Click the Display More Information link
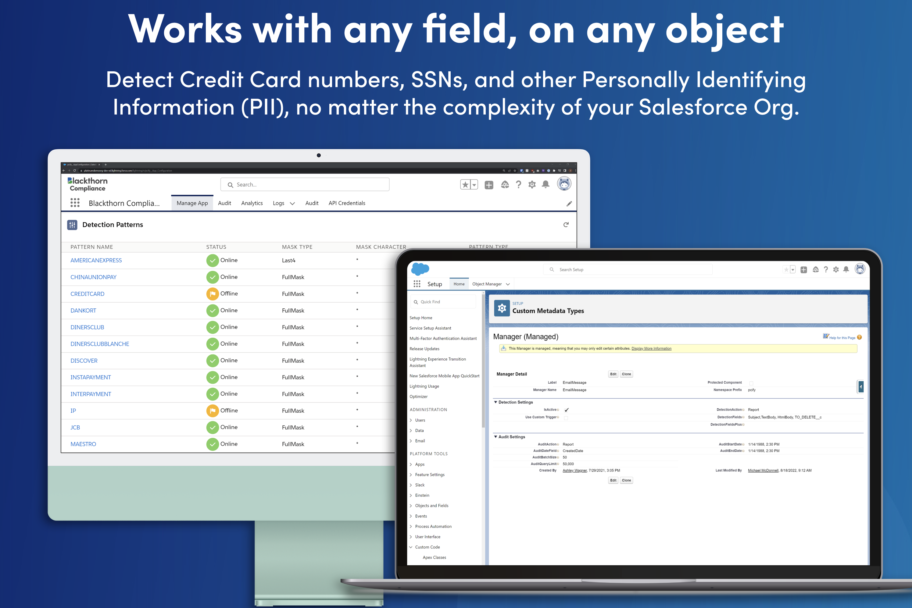 click(651, 349)
